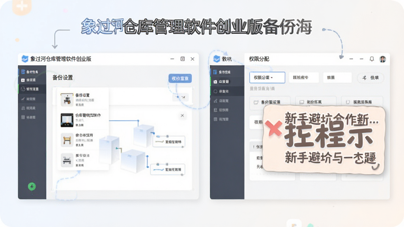Expand the 权限分配 dropdown with blue border
This screenshot has height=227, width=404.
pos(267,78)
